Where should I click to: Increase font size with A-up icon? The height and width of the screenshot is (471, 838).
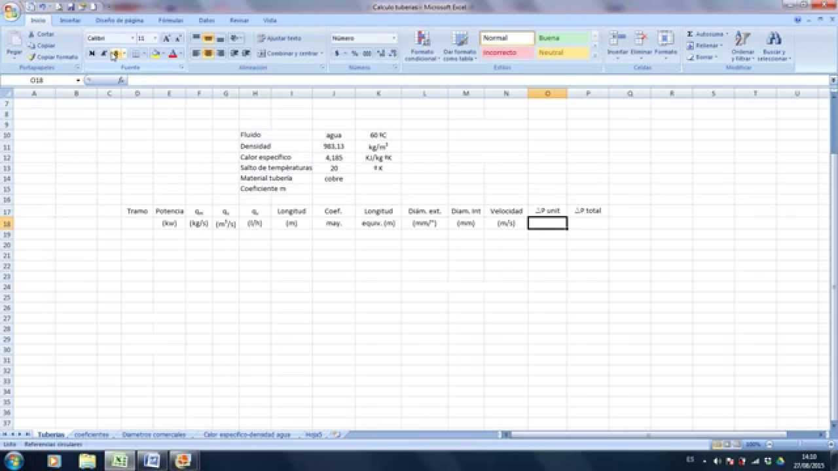click(x=167, y=39)
